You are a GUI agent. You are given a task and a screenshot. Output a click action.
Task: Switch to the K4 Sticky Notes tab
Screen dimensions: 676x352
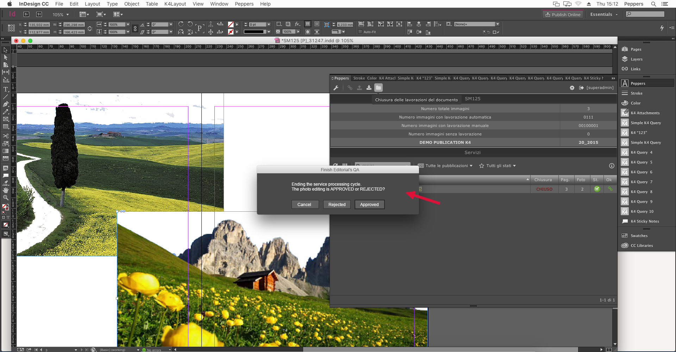click(x=593, y=78)
